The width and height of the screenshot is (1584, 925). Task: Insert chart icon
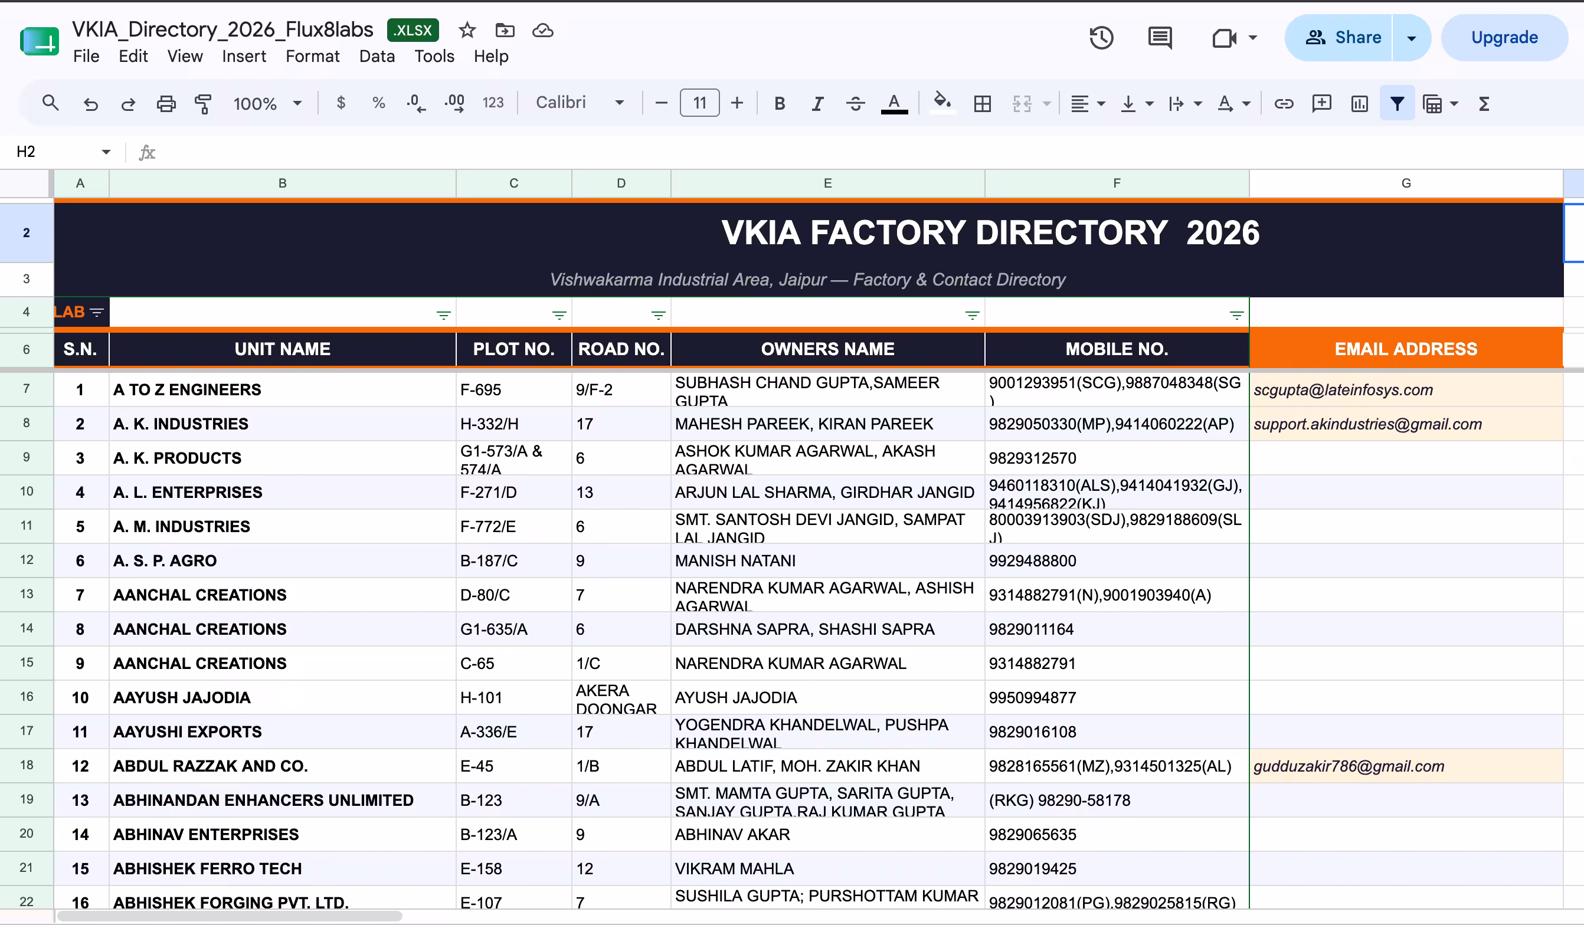[1359, 104]
